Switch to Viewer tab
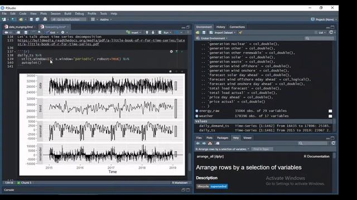Screen dimensions: 357x200 click(247, 138)
